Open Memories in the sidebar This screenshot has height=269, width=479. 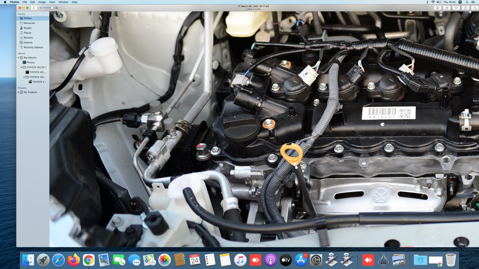[x=29, y=23]
